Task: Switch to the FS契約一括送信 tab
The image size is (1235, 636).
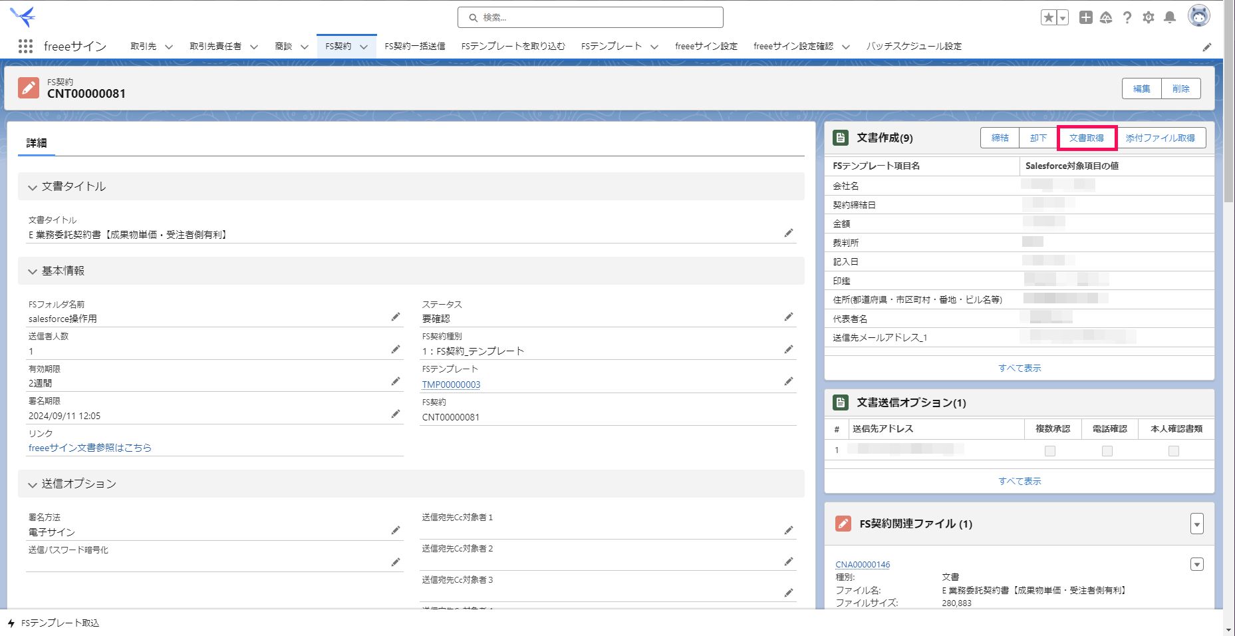Action: 415,46
